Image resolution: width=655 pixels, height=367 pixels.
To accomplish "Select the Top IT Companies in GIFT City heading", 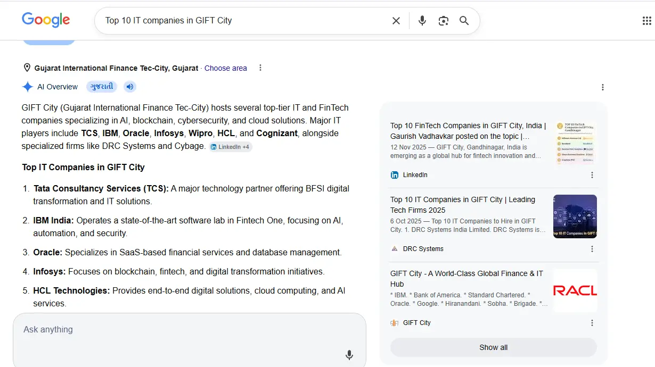I will (83, 167).
